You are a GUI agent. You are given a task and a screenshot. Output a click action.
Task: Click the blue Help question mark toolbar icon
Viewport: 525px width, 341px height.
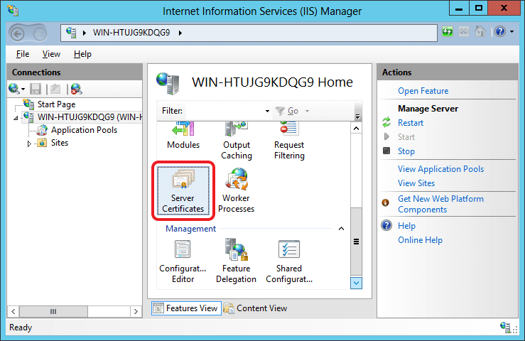[x=500, y=31]
